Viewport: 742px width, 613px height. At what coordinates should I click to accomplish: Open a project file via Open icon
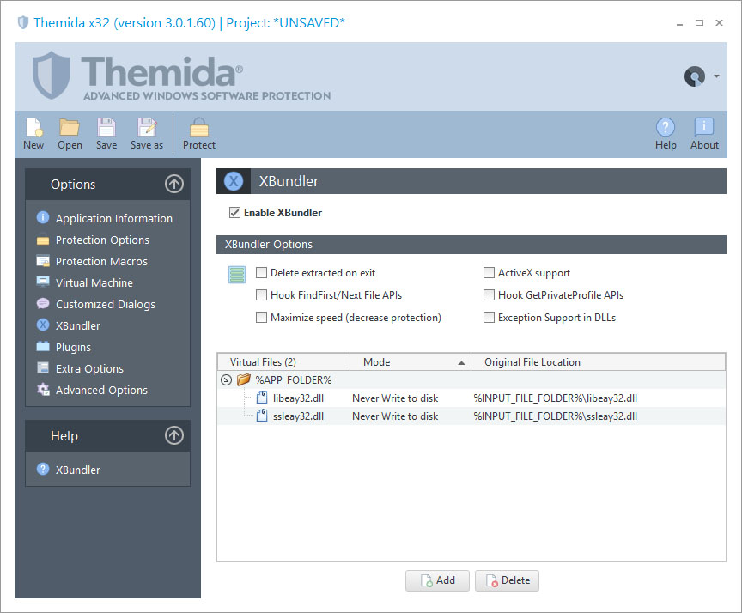tap(70, 134)
